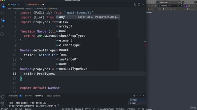
Task: Choose 'node' suggestion
Action: 88,64
